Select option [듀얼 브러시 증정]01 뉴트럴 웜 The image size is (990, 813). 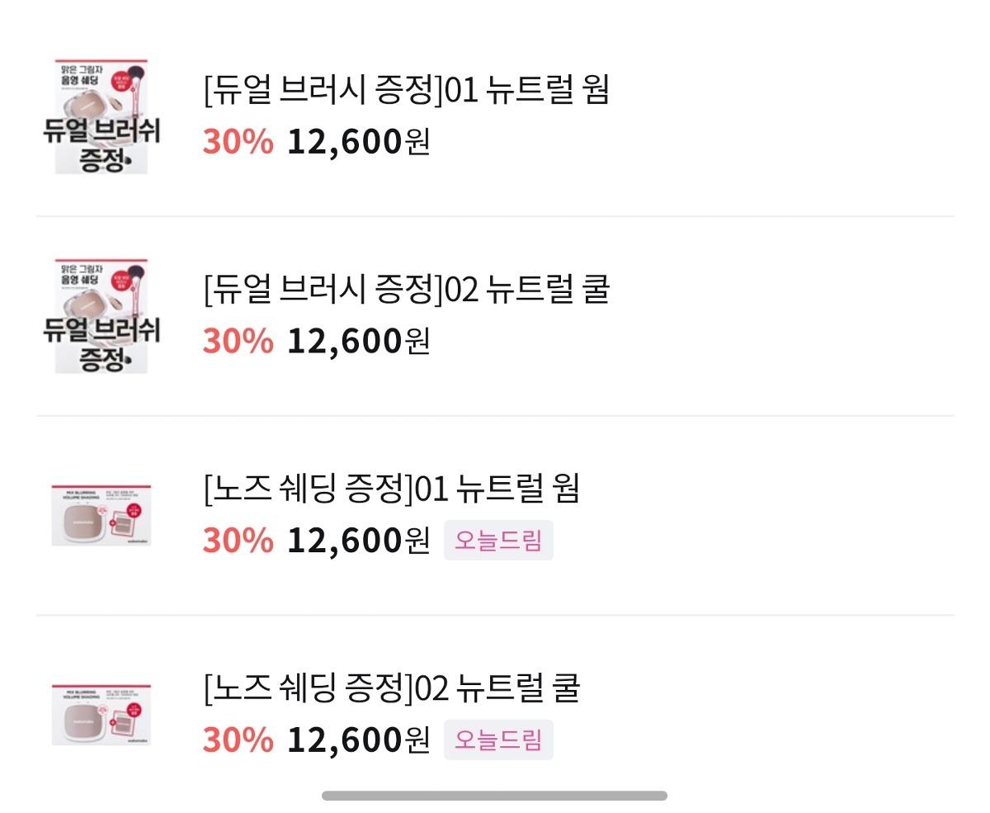pyautogui.click(x=406, y=91)
